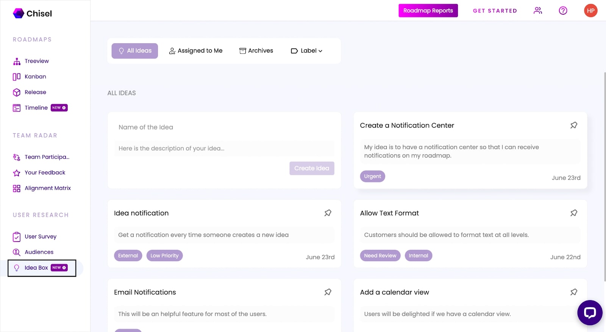606x332 pixels.
Task: Click the Name of the Idea field
Action: tap(224, 127)
